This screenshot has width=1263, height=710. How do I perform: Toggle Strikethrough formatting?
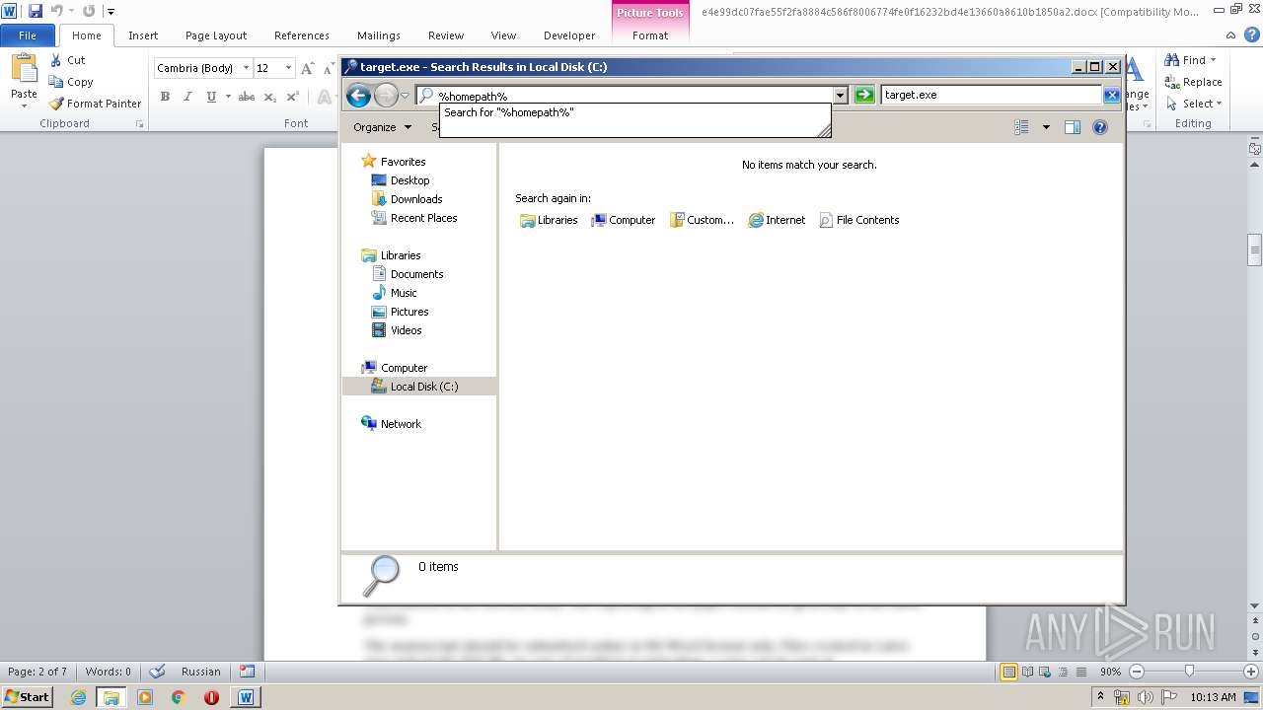coord(247,97)
